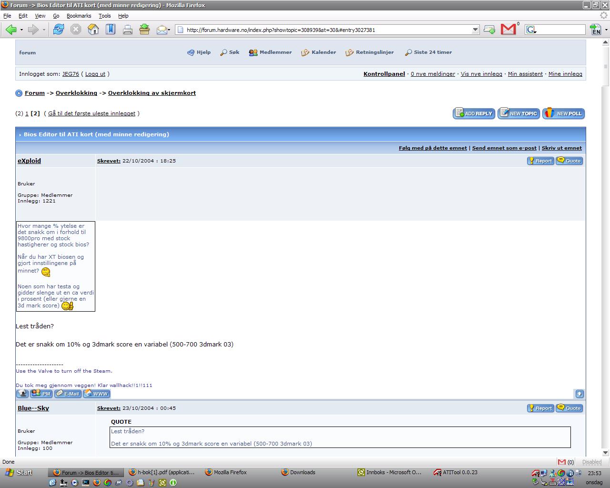Open Siste 24 timer link

[x=428, y=52]
